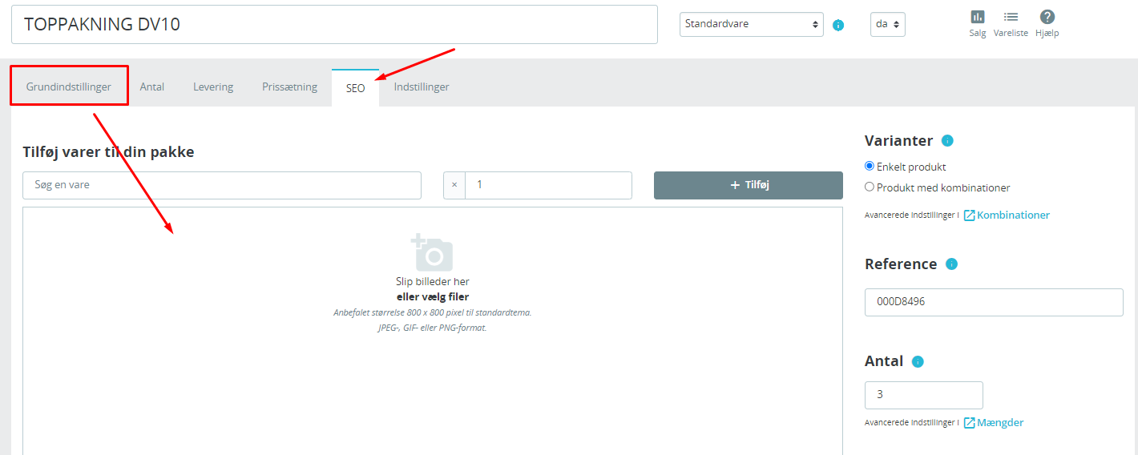Image resolution: width=1138 pixels, height=455 pixels.
Task: Click the product name field TOPPAKNING DV10
Action: pyautogui.click(x=334, y=25)
